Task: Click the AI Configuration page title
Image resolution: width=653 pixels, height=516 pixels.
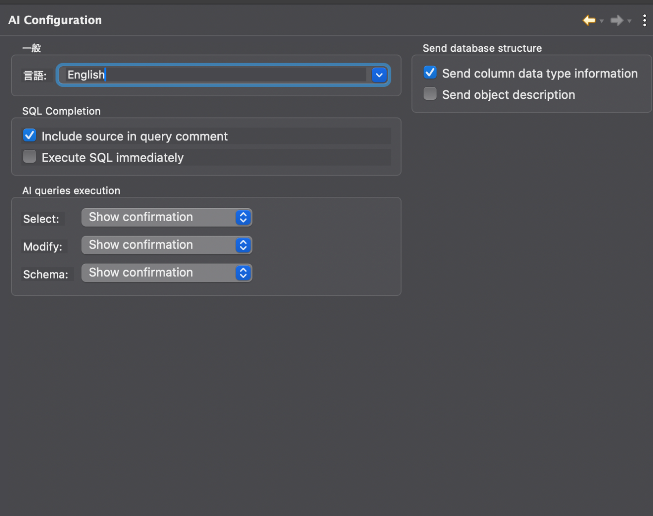Action: (55, 20)
